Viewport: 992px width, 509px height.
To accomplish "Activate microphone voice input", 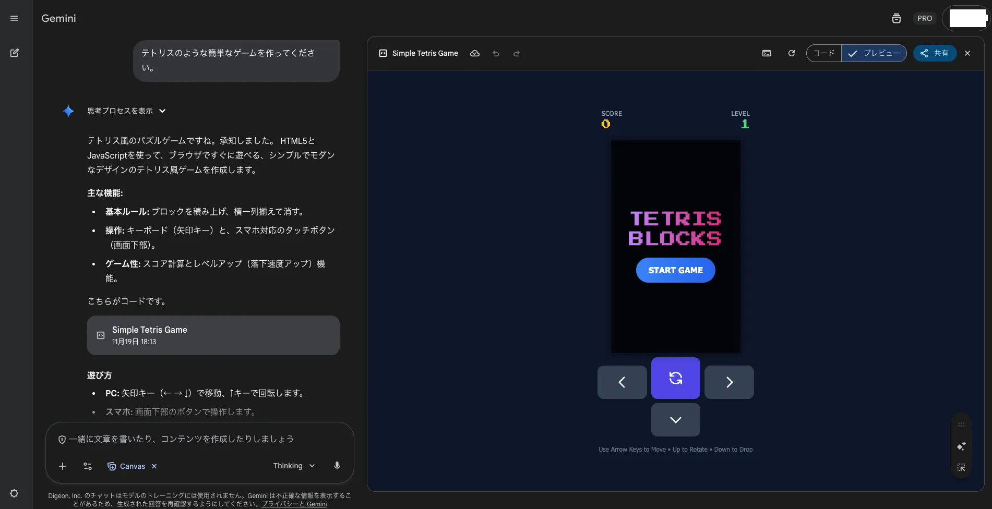I will coord(337,466).
